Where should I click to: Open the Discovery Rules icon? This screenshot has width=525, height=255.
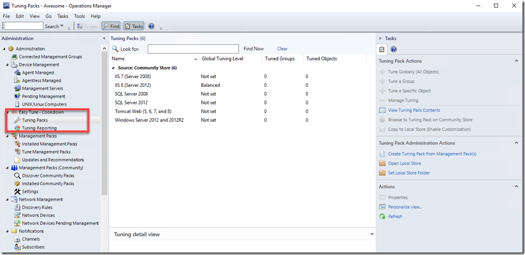[17, 207]
